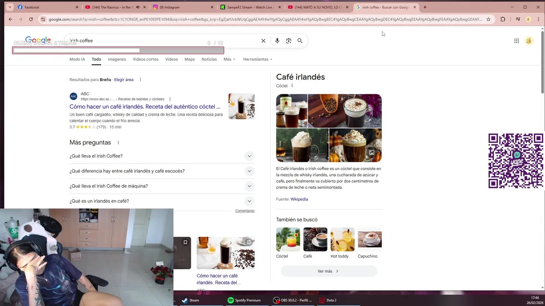Open the coffee beans panel image

coord(345,111)
